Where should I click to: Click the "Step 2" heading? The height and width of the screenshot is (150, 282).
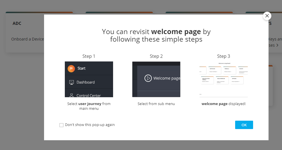(x=156, y=56)
